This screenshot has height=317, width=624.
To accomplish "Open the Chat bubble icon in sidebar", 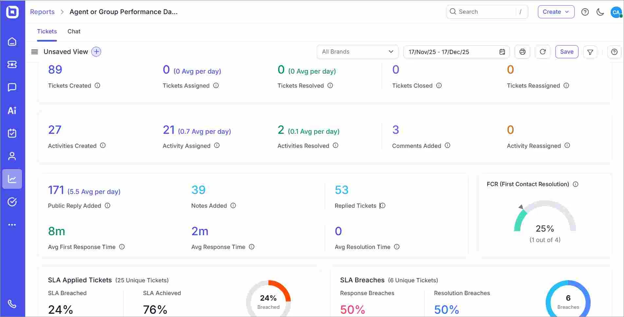I will (12, 87).
